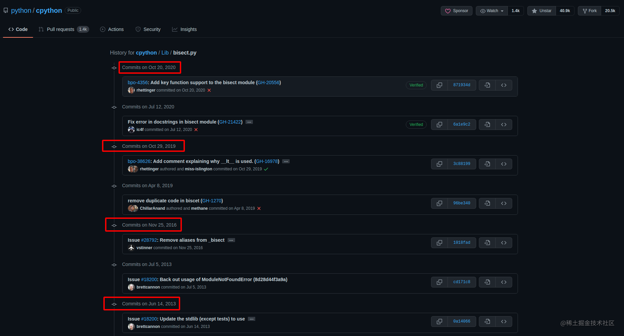Expand the bpo-38626 commit message ellipsis
The width and height of the screenshot is (624, 336).
[286, 161]
